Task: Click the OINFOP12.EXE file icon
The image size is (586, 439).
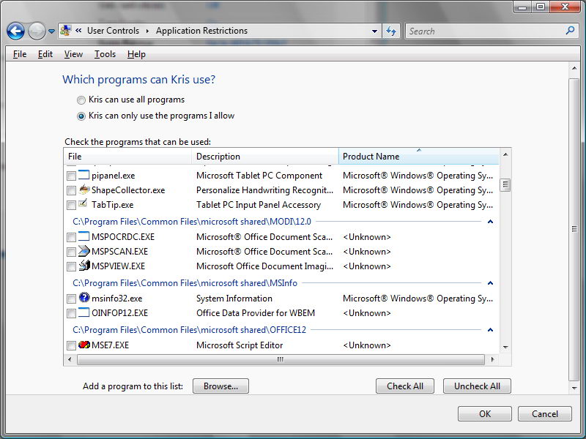Action: pos(84,312)
